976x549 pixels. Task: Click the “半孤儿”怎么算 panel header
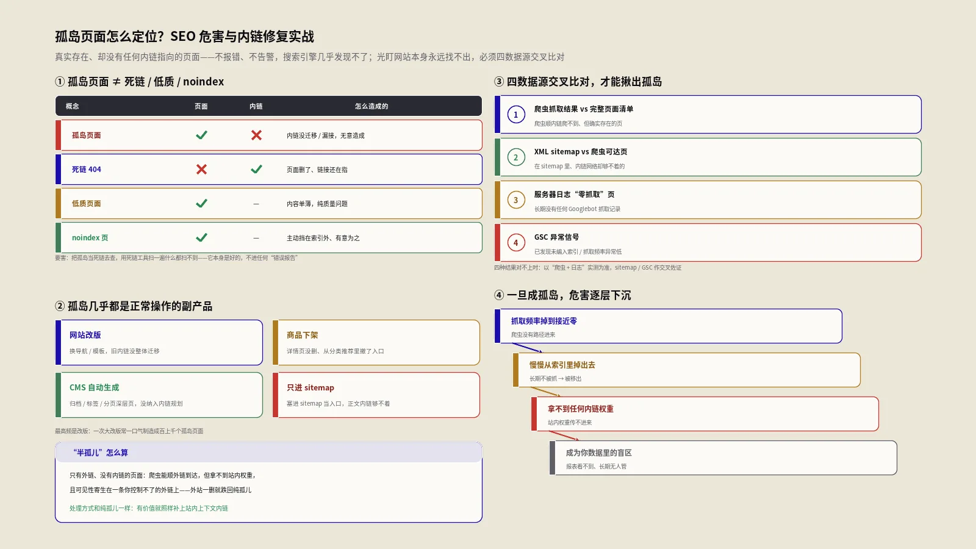click(x=268, y=453)
